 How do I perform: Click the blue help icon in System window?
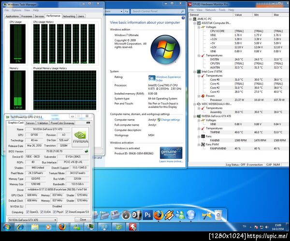(183, 18)
